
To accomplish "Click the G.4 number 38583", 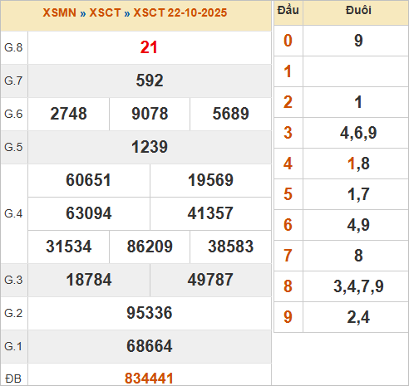I will pyautogui.click(x=230, y=247).
